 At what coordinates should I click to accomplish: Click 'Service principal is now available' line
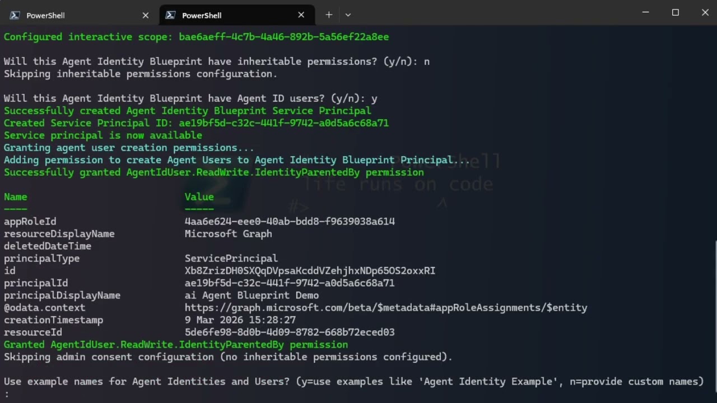tap(103, 135)
